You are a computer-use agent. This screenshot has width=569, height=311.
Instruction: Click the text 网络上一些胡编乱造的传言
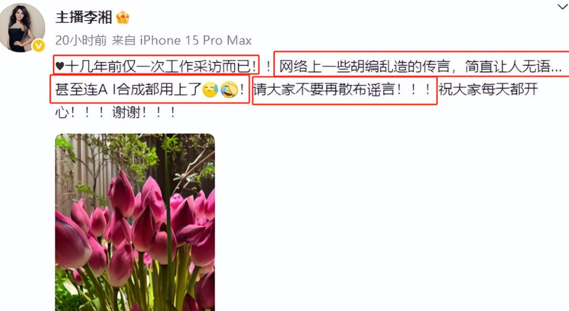[365, 66]
